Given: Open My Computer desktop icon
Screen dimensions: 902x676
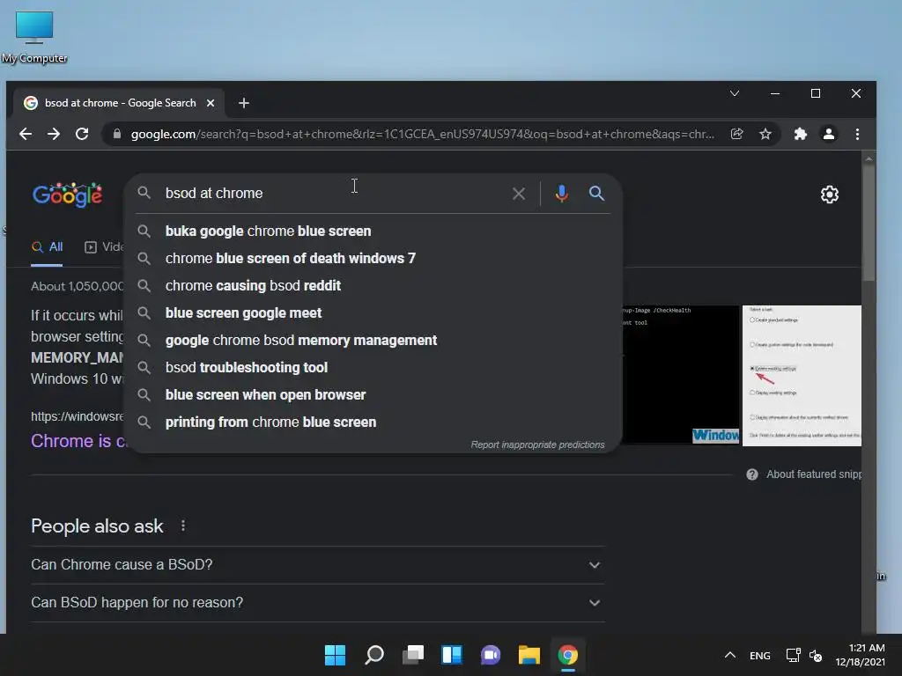Looking at the screenshot, I should tap(34, 37).
